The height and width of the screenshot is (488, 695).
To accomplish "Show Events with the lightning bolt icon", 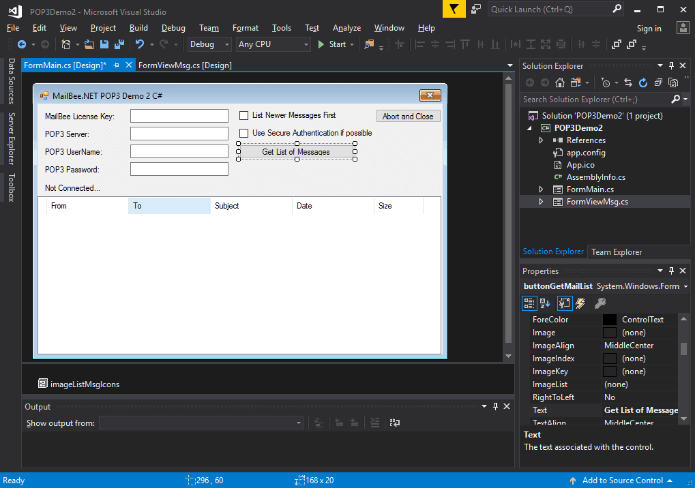I will (580, 303).
